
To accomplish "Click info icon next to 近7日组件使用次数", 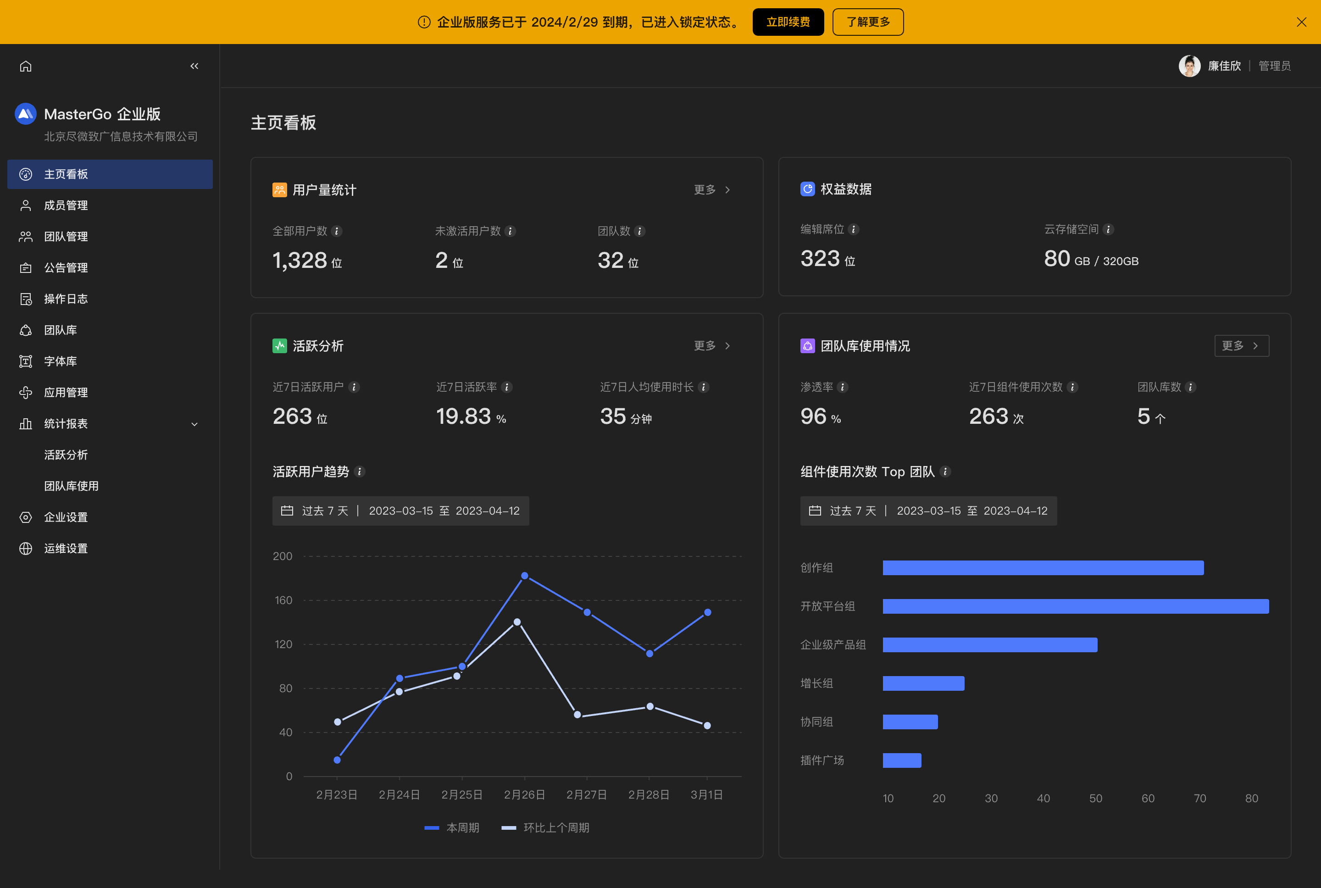I will 1072,387.
